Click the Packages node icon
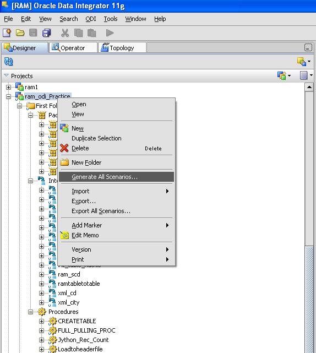The width and height of the screenshot is (316, 353). (x=42, y=115)
